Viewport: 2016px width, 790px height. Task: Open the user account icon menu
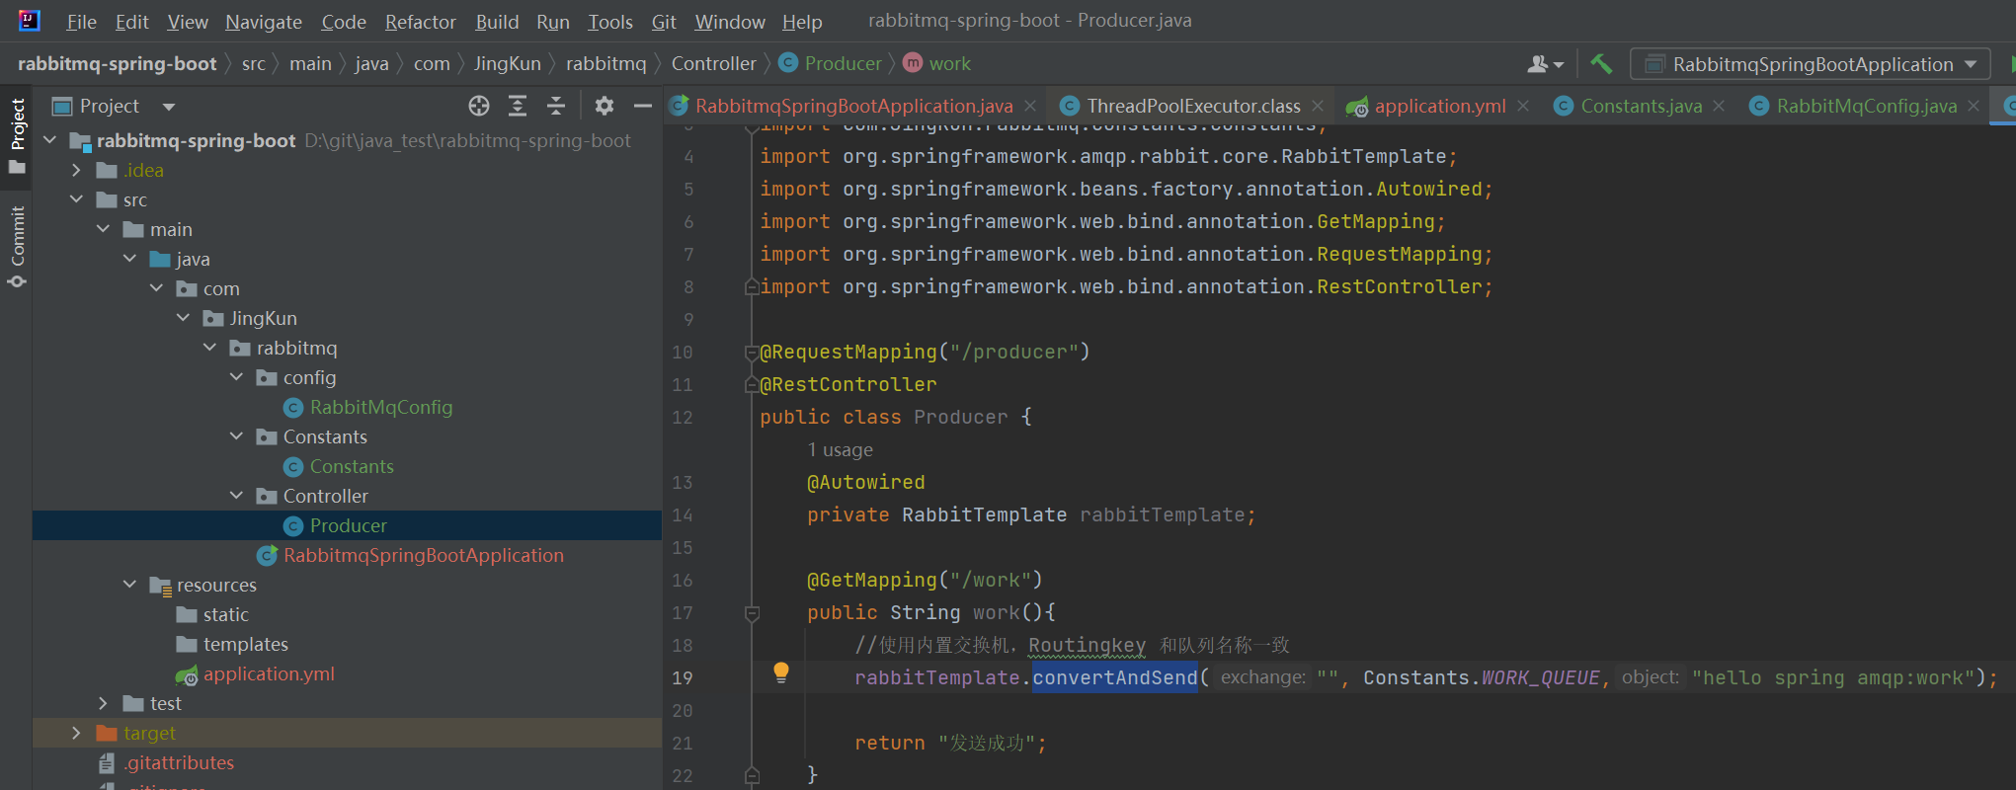1545,64
